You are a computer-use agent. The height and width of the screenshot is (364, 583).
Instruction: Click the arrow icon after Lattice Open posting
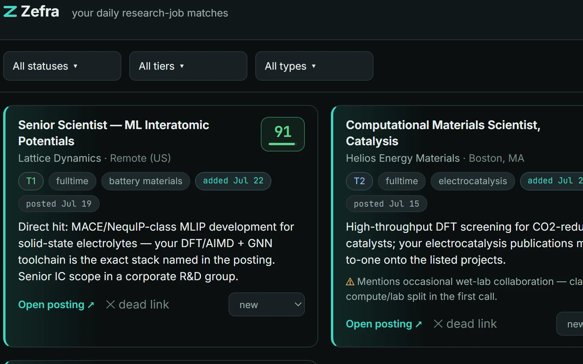click(91, 305)
